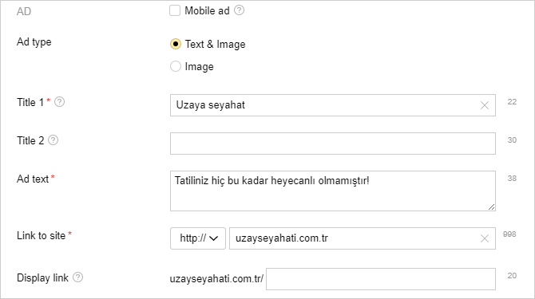Viewport: 535px width, 299px height.
Task: Select Text & Image ad type
Action: tap(176, 44)
